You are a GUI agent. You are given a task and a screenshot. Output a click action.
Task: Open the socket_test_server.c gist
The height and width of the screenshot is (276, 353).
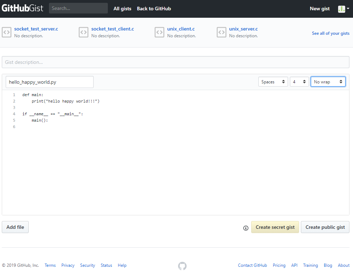[x=36, y=29]
